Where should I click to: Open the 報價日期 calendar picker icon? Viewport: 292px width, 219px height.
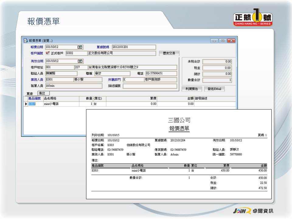[x=80, y=47]
